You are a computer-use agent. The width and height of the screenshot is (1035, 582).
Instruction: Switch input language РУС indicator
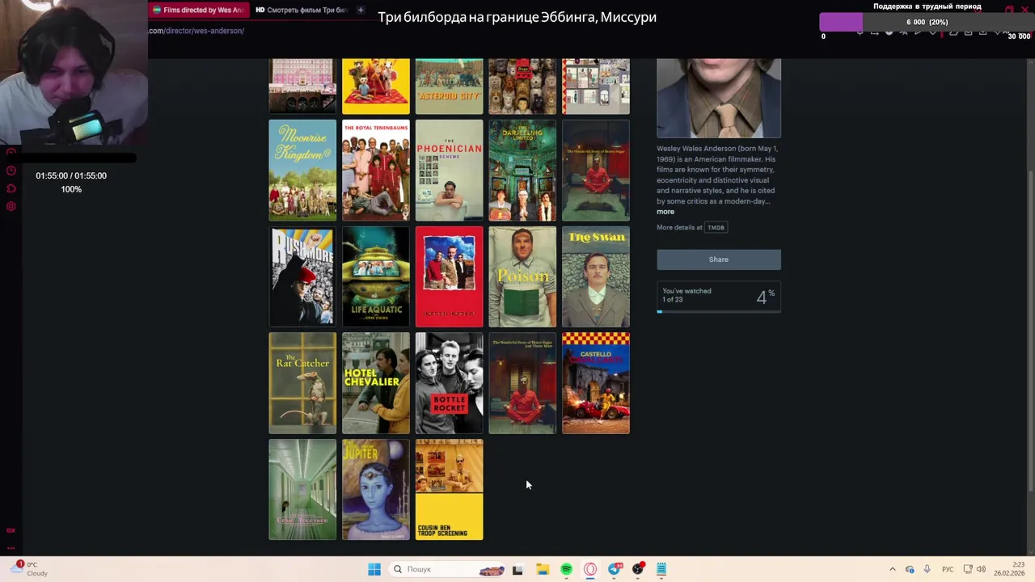point(948,569)
